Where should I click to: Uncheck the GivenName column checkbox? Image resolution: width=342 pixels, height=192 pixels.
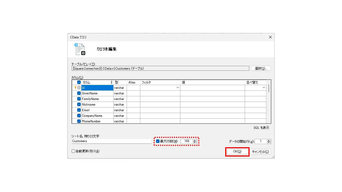[79, 93]
